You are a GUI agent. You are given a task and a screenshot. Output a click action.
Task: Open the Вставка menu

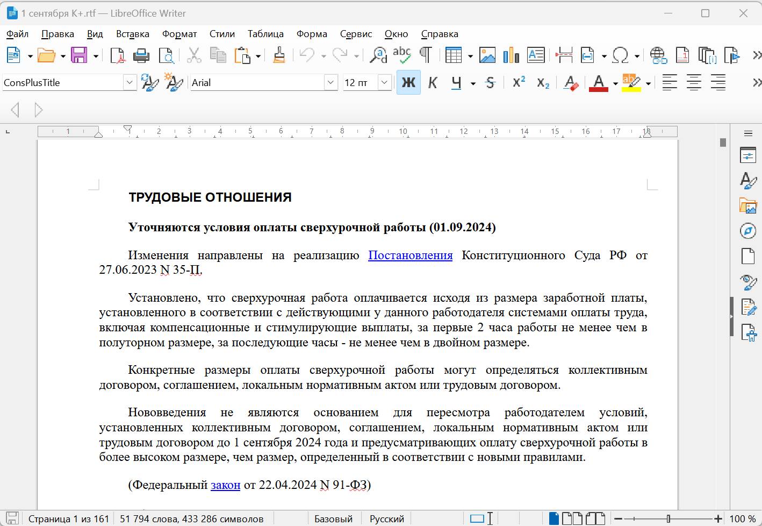pyautogui.click(x=133, y=34)
